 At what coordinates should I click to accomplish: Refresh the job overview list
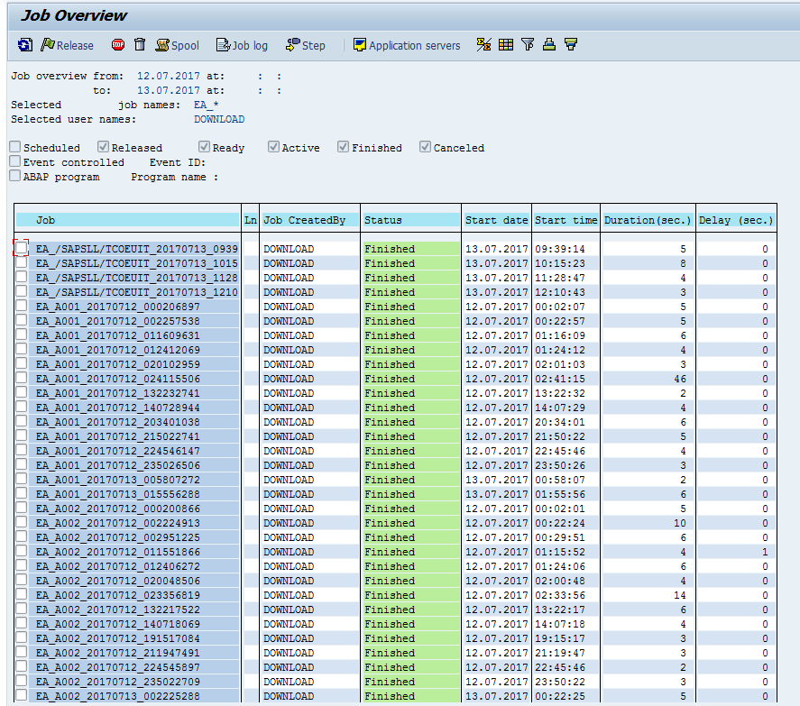click(x=25, y=44)
